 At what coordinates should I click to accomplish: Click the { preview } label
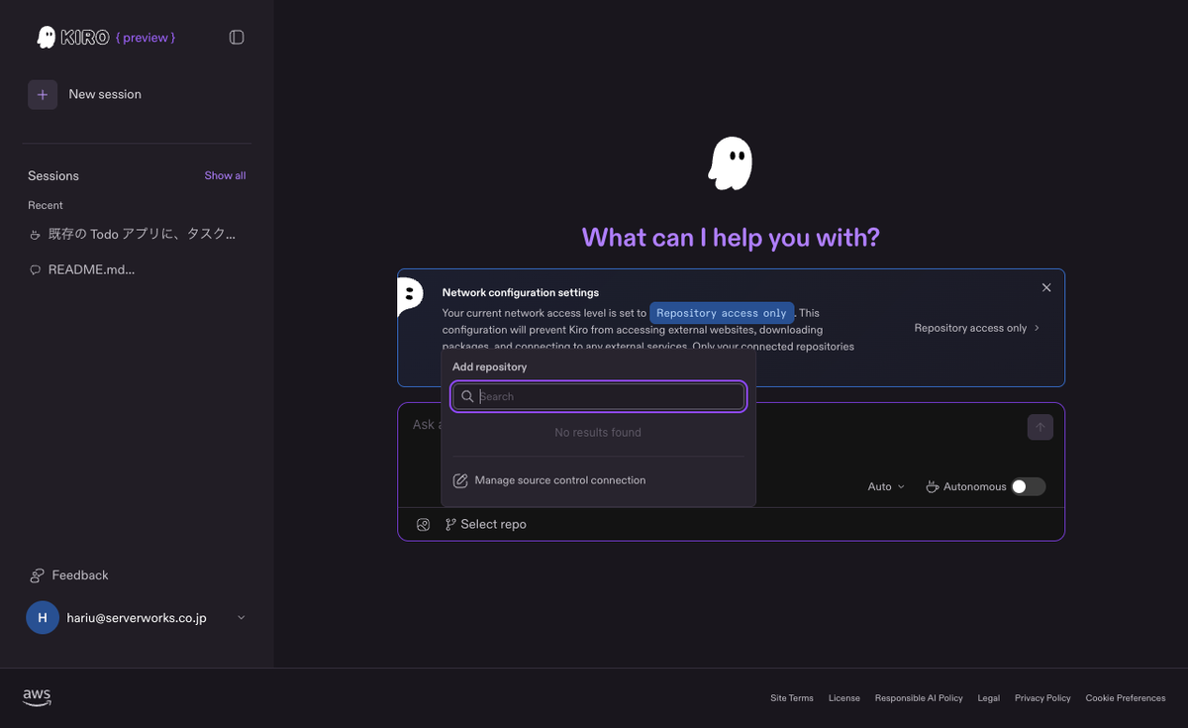(x=146, y=38)
